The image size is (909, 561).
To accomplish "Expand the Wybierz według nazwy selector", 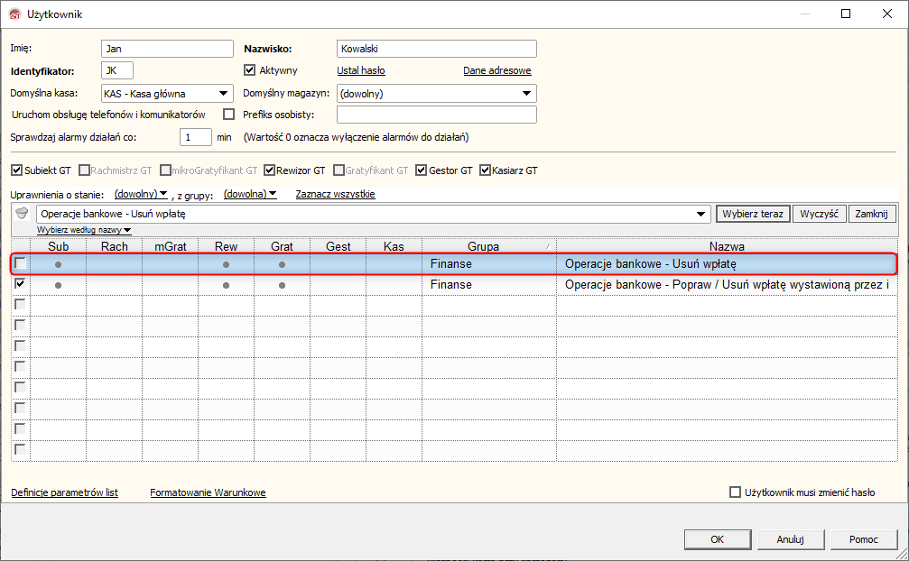I will (84, 230).
